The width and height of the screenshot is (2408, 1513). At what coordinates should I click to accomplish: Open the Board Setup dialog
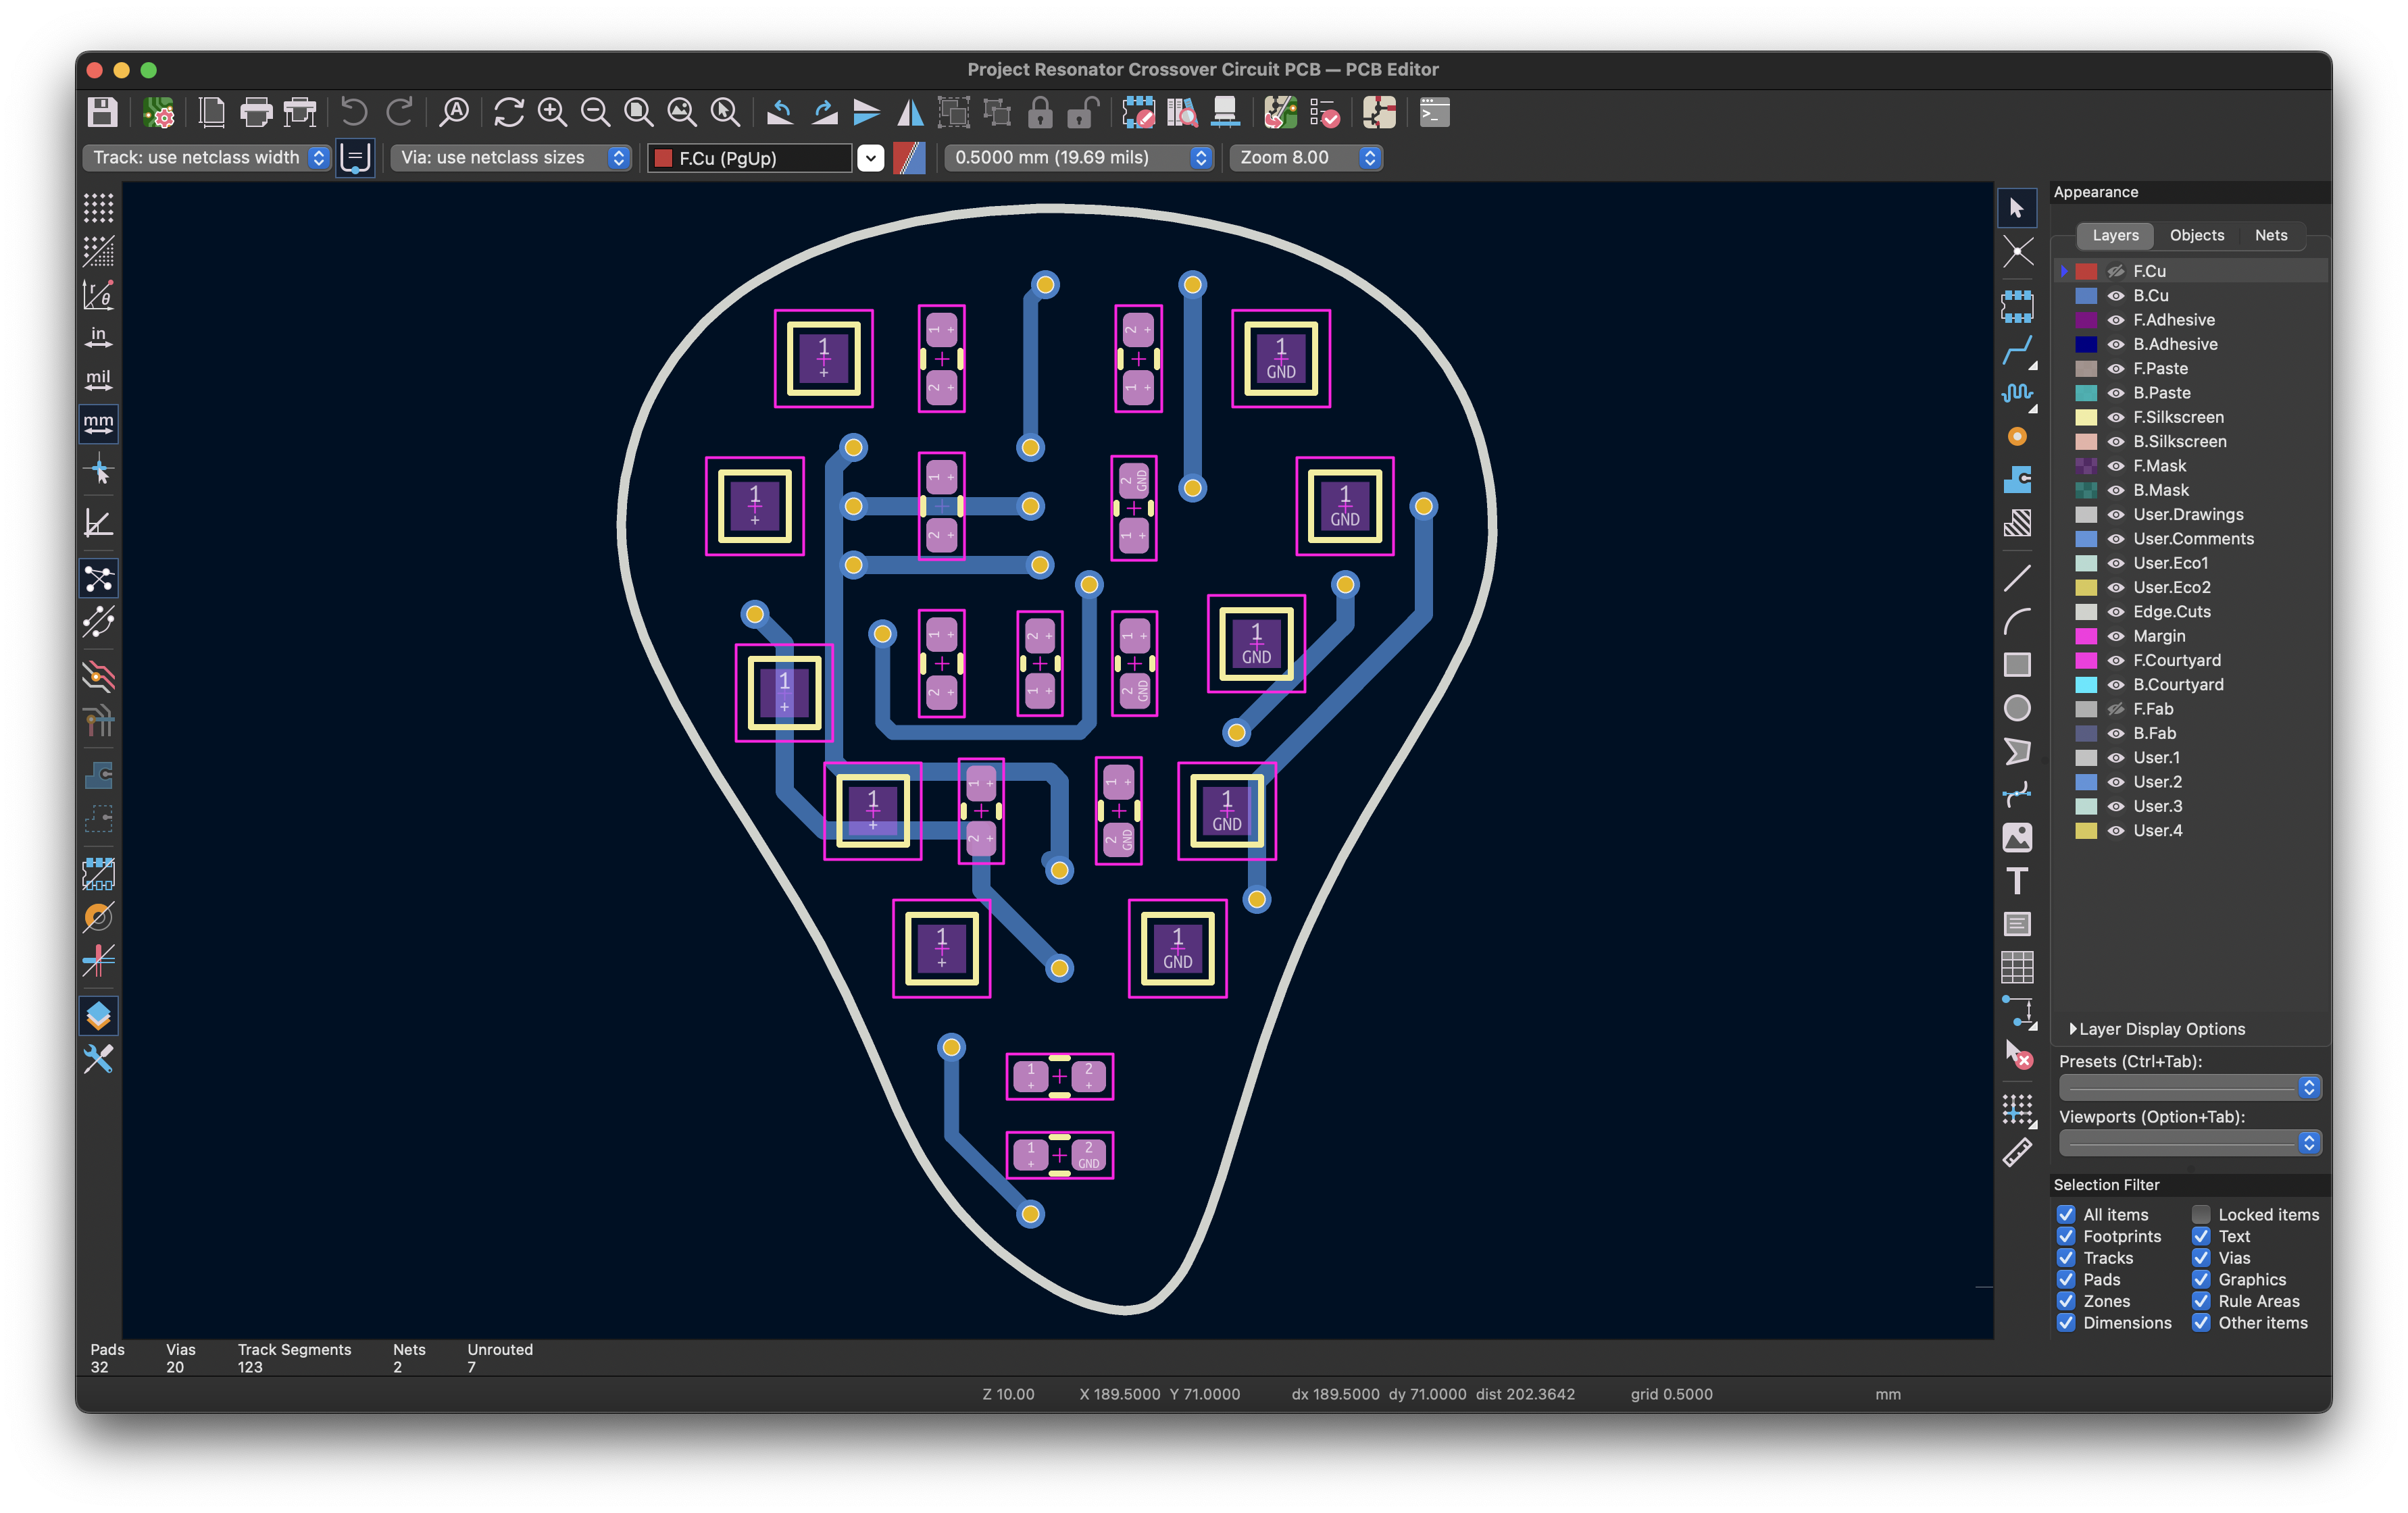tap(160, 113)
